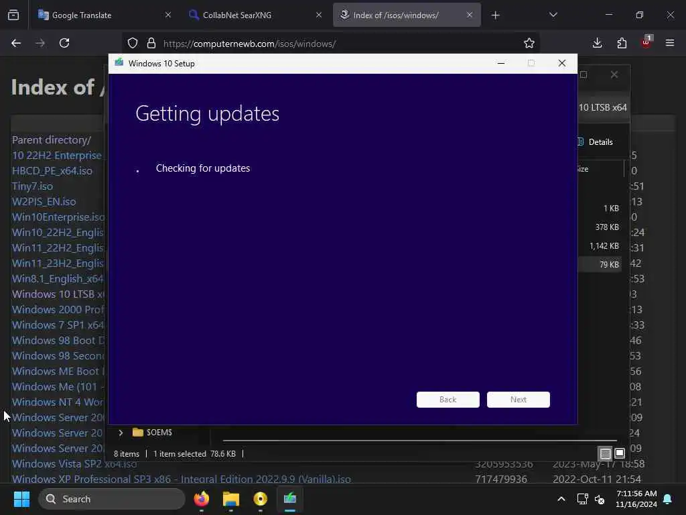Switch Explorer to large thumbnails view icon
686x515 pixels.
click(620, 454)
